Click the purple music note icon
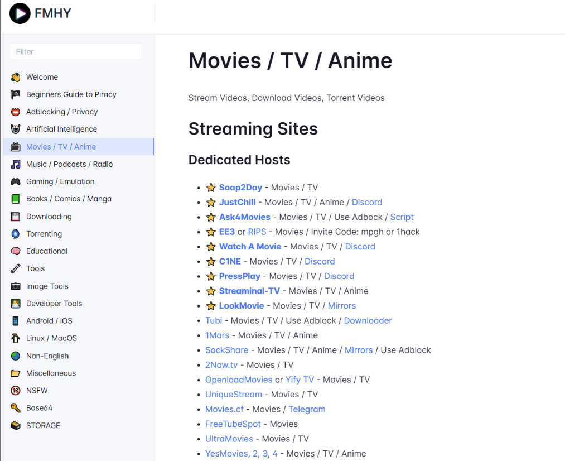The height and width of the screenshot is (461, 565). click(x=16, y=164)
